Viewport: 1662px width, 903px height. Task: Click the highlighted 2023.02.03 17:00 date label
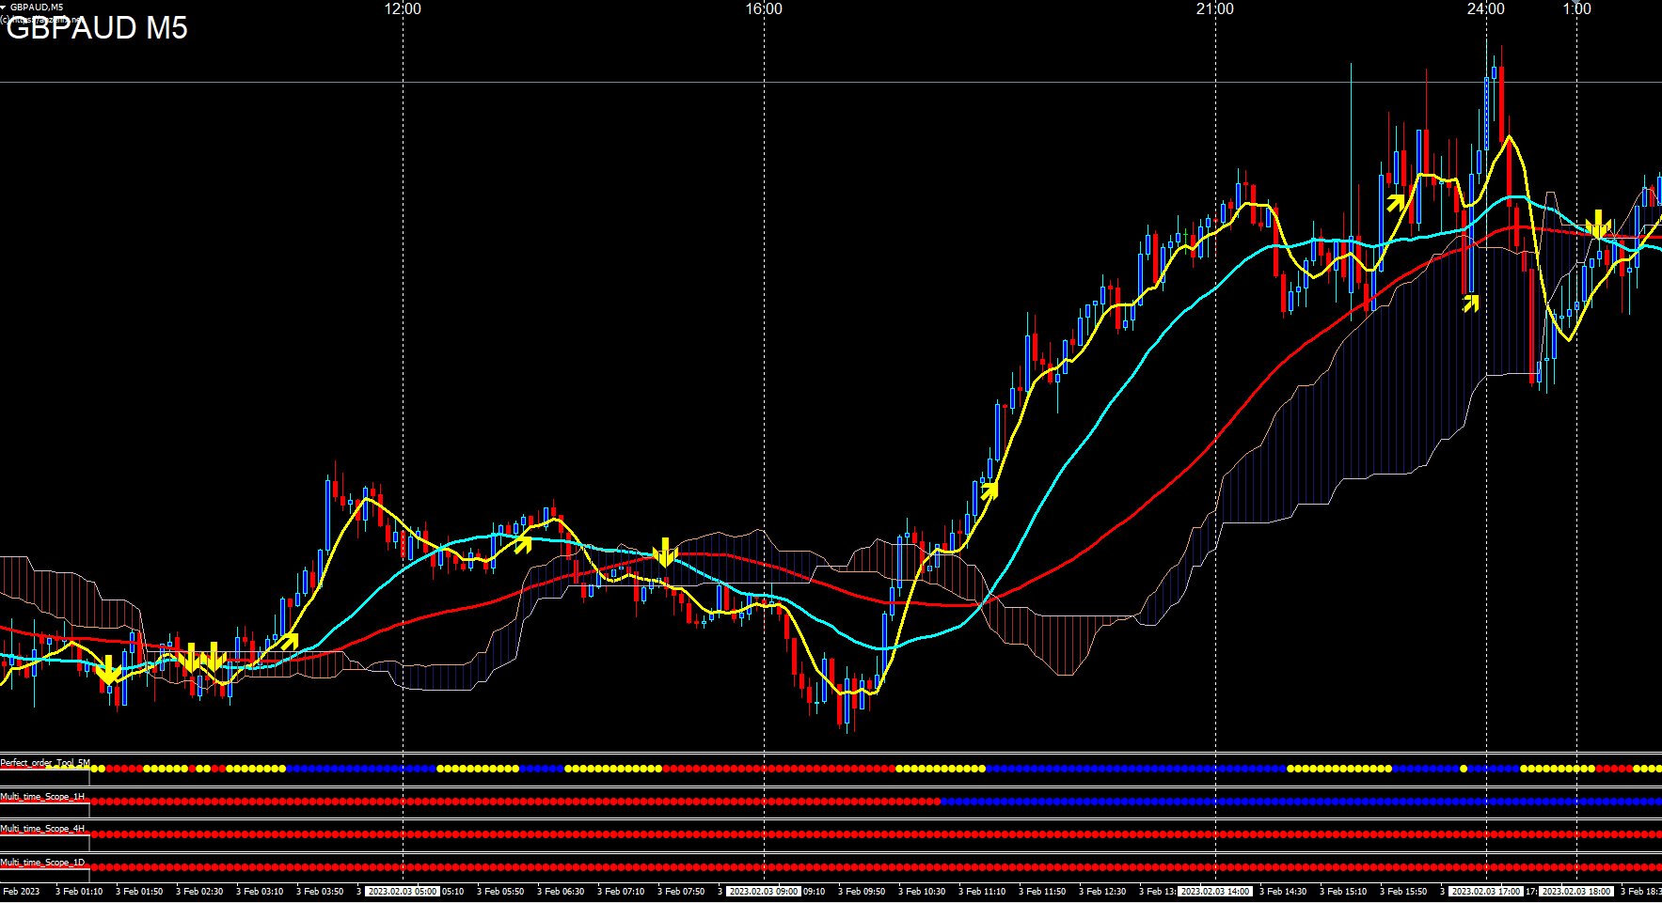(x=1486, y=891)
